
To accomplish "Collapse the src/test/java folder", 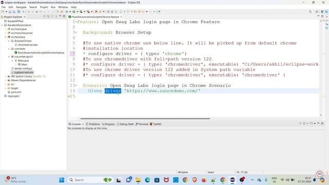I will pyautogui.click(x=6, y=37).
